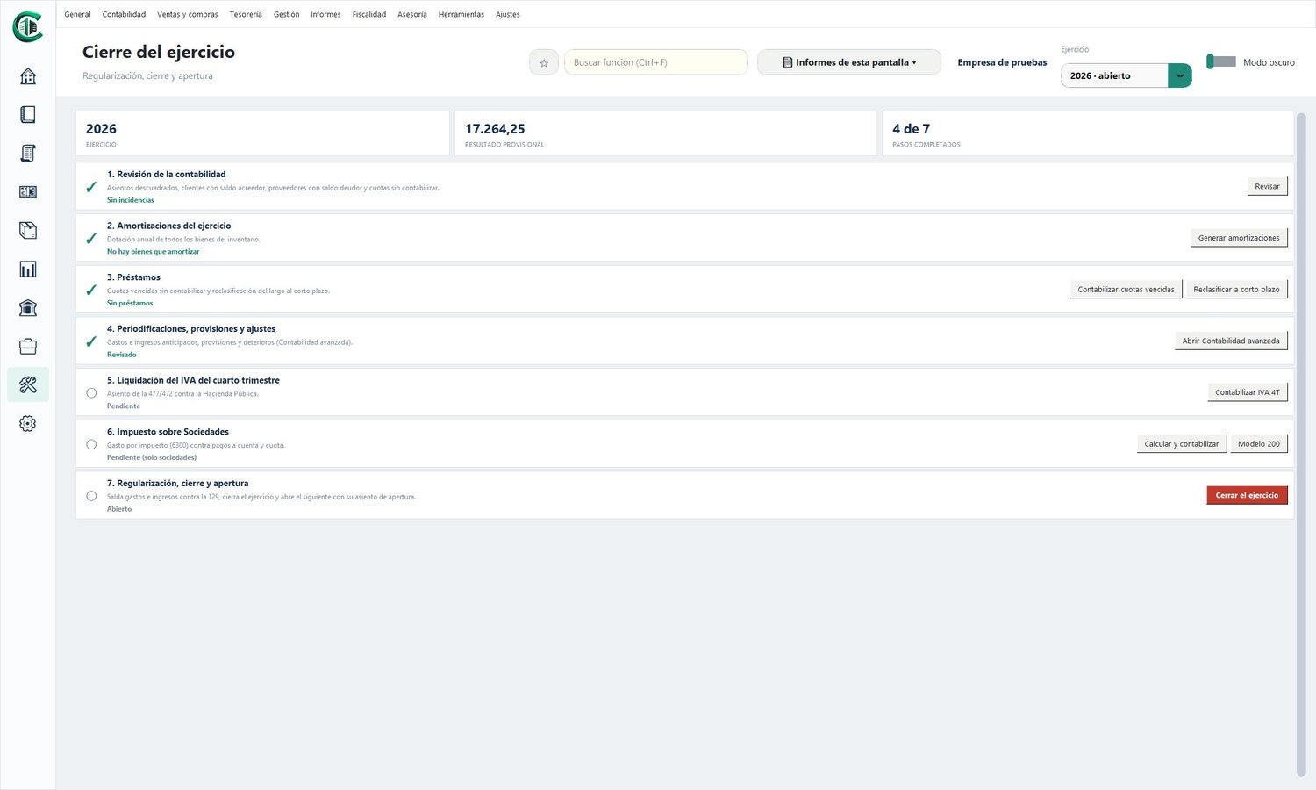Click the checkmark for Revisión de la contabilidad
The width and height of the screenshot is (1316, 790).
pyautogui.click(x=91, y=187)
